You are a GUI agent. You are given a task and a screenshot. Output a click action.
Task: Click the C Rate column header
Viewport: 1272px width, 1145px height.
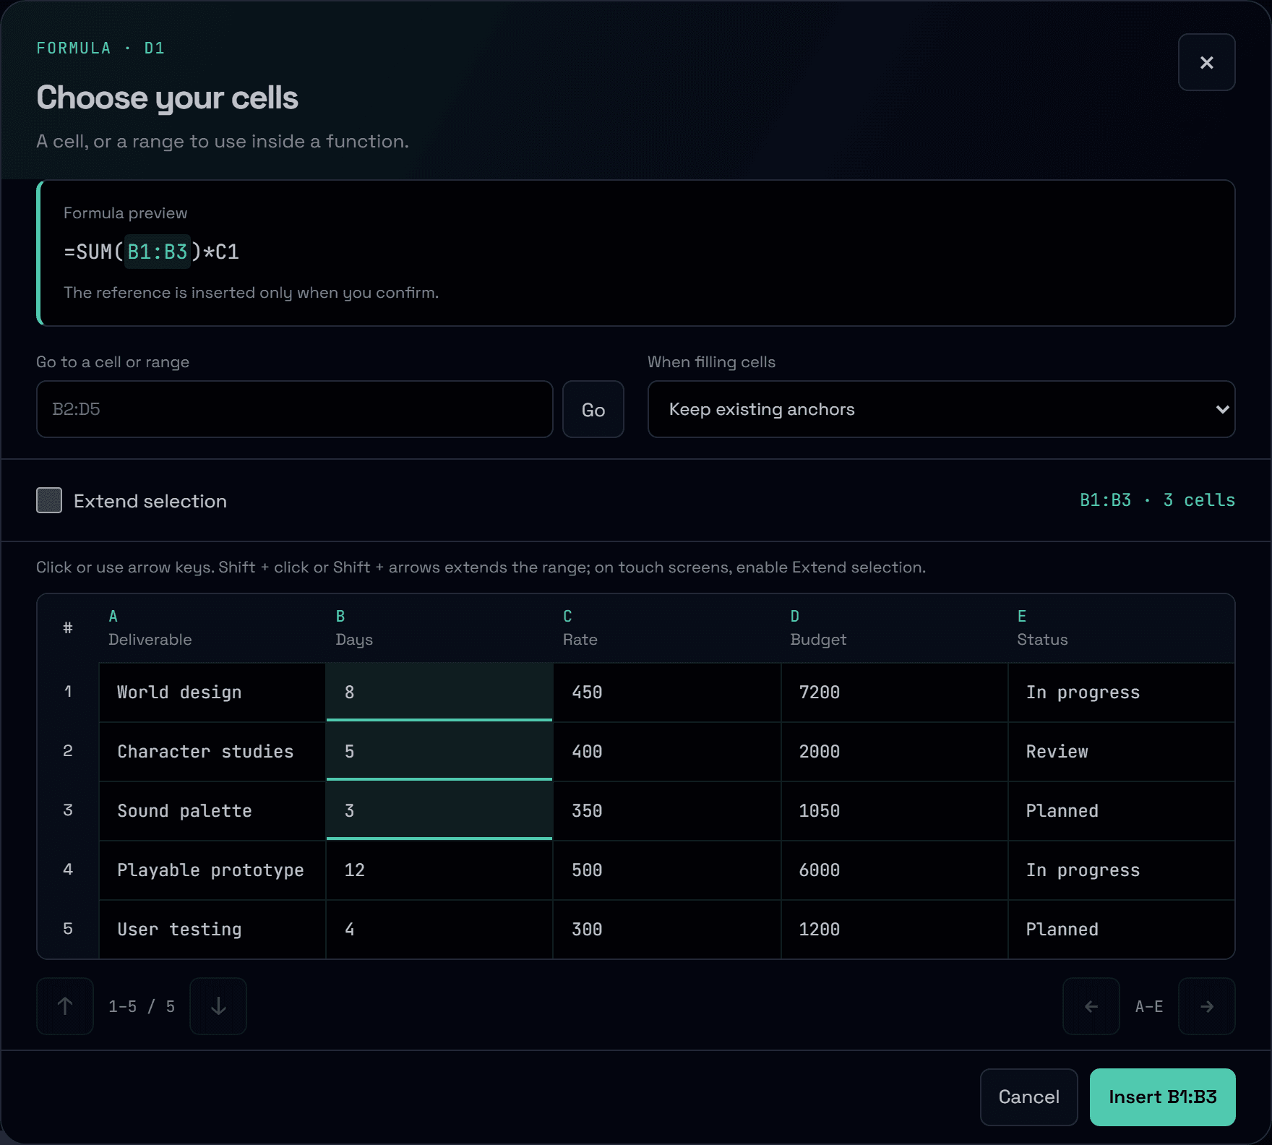[x=667, y=628]
